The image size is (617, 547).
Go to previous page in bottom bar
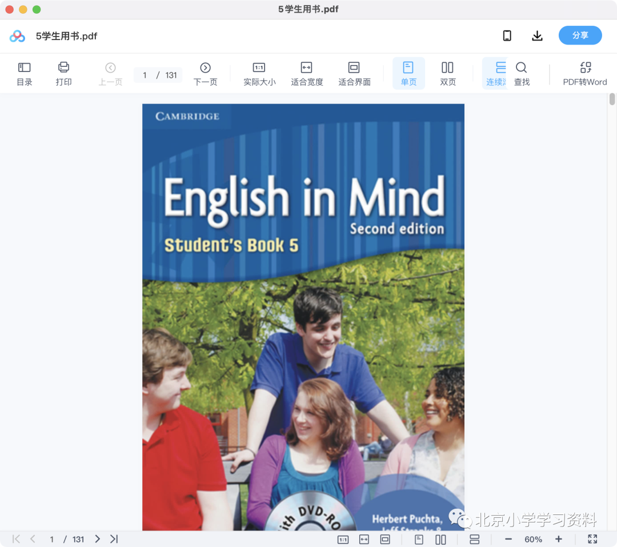(x=33, y=539)
